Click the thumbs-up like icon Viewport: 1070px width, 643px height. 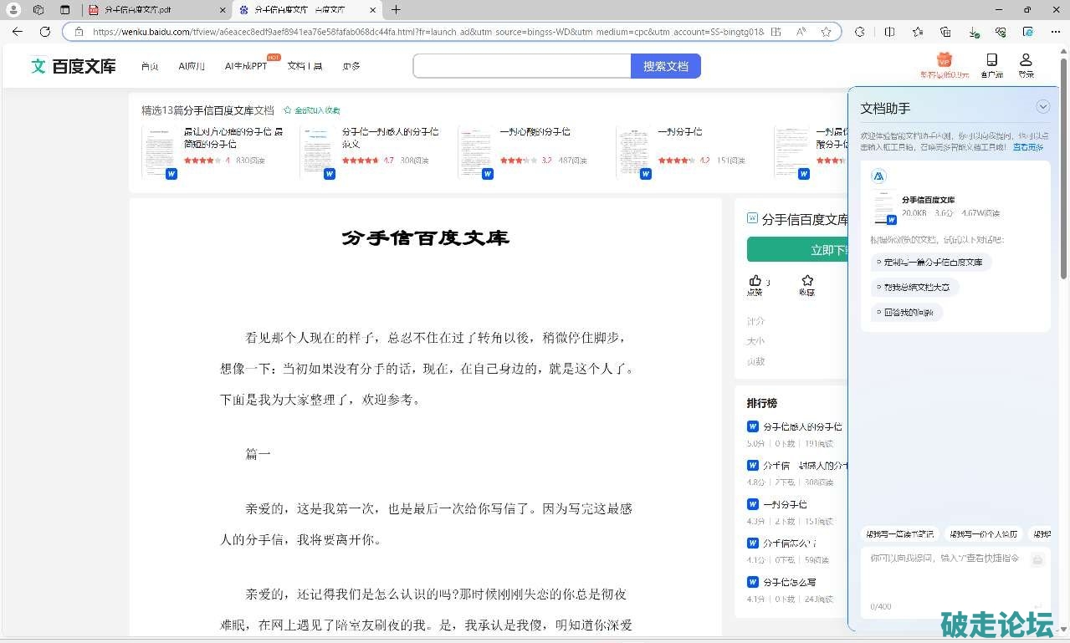(755, 280)
